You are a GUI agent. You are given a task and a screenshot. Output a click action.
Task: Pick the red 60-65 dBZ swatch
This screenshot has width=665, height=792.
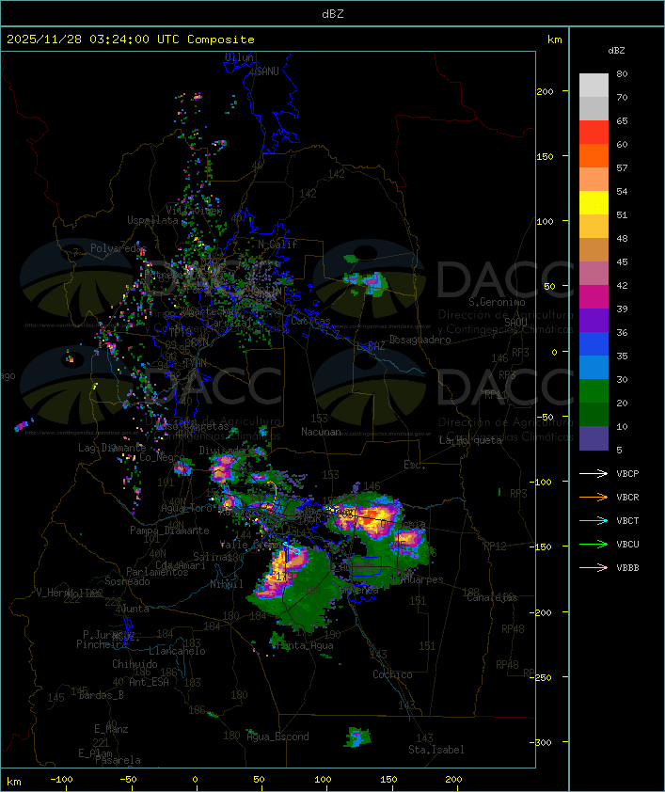[x=594, y=133]
